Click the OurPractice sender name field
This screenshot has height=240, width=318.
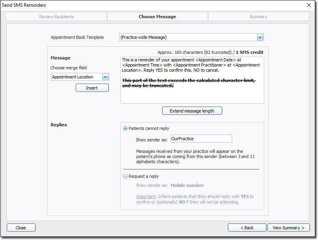tap(201, 139)
